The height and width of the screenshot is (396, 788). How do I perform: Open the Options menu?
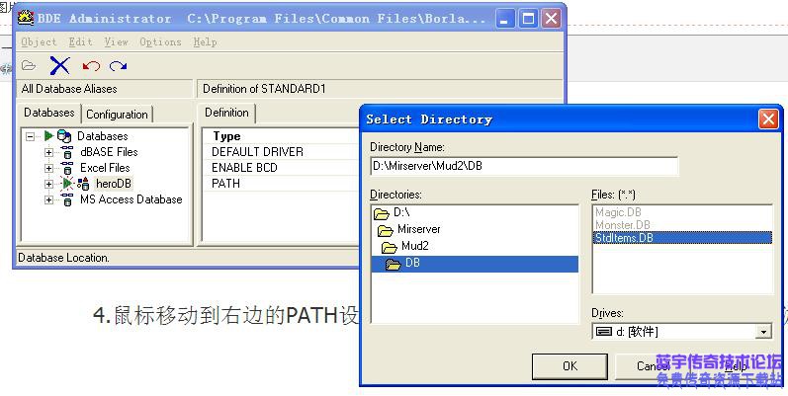160,42
